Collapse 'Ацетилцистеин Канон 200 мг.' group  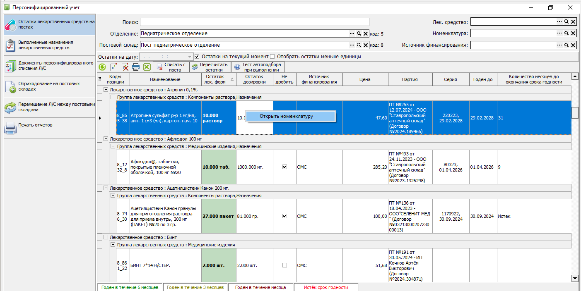[106, 188]
